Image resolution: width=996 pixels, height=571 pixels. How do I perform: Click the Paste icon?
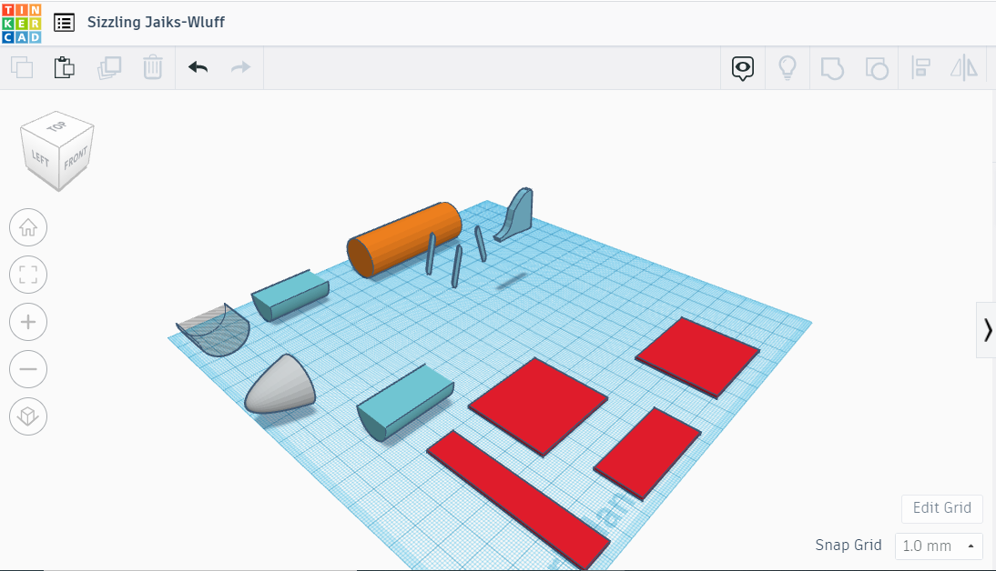tap(64, 67)
